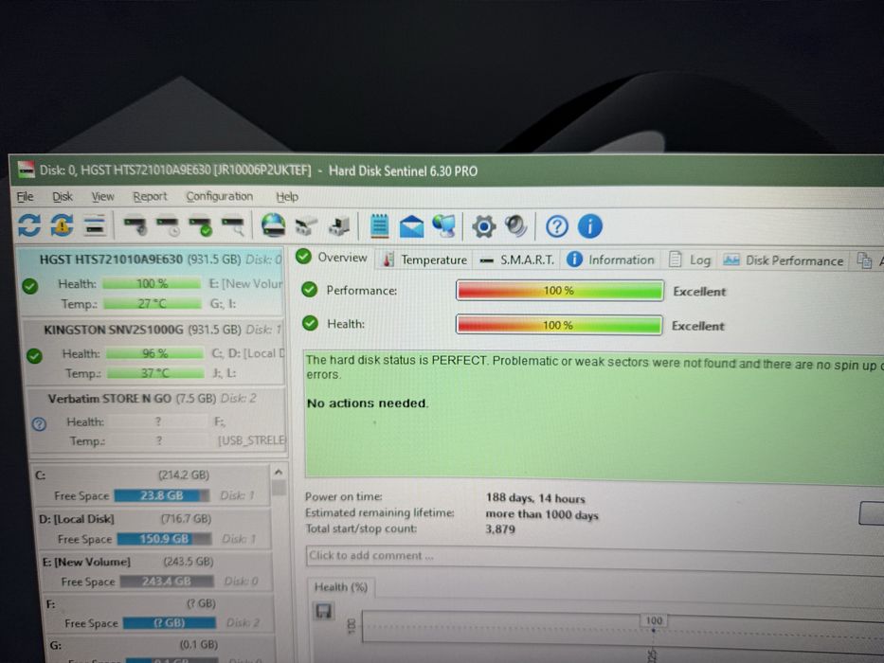Select the Health (%) chart tab
Screen dimensions: 884x663
[x=340, y=587]
